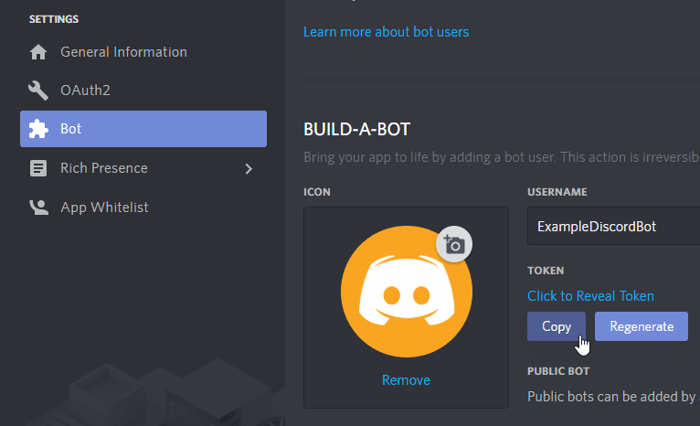Open the Learn more about bot users link

(386, 32)
